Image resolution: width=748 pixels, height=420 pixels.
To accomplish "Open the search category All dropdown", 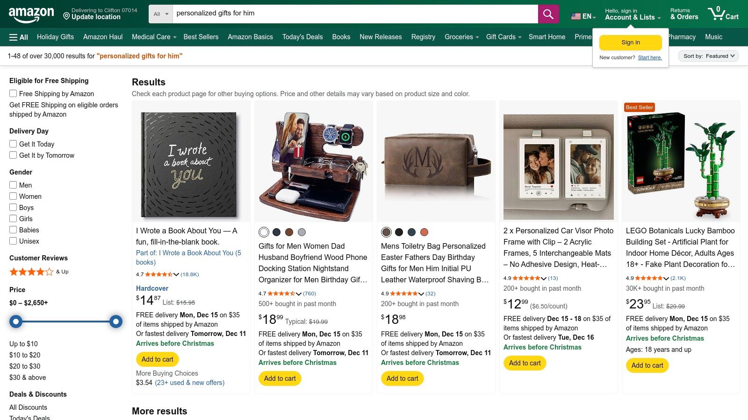I will point(161,14).
